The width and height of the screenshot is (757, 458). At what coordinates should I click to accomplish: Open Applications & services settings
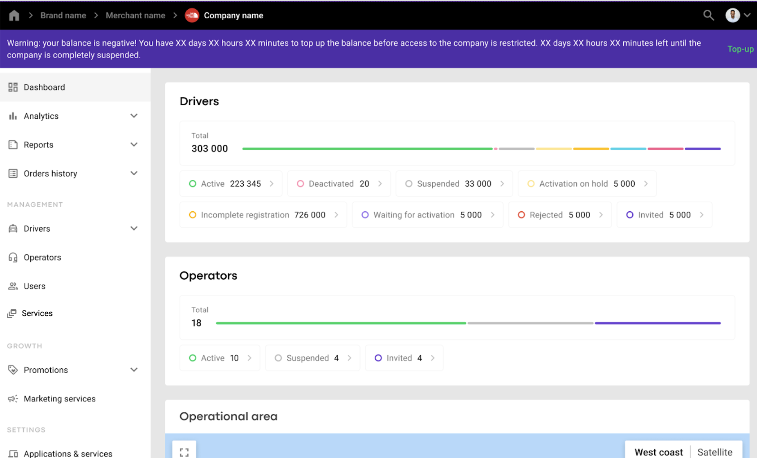pos(68,453)
